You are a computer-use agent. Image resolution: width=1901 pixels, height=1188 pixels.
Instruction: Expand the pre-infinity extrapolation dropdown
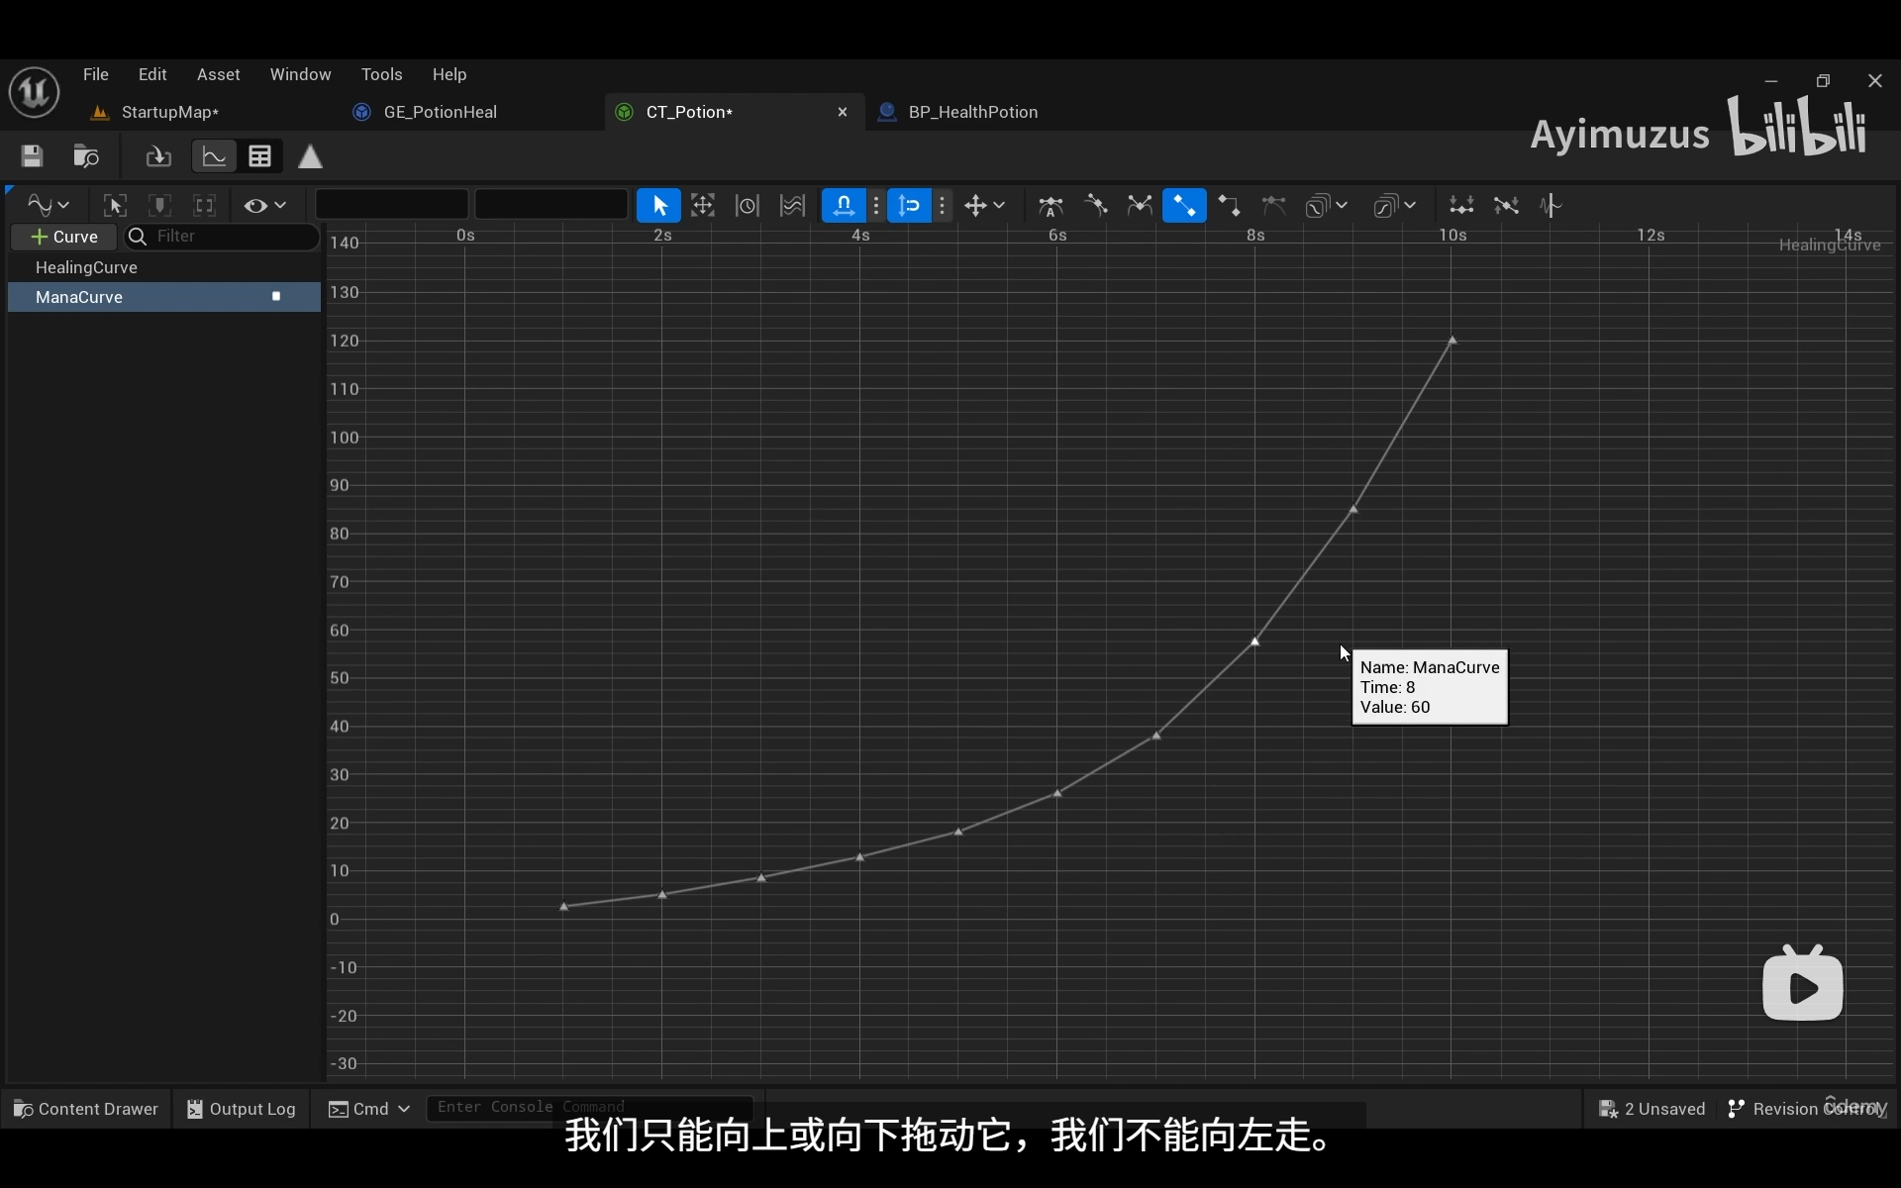(x=1325, y=206)
